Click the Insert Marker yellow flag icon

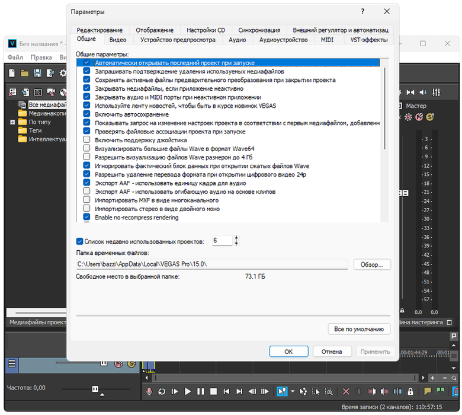[427, 391]
